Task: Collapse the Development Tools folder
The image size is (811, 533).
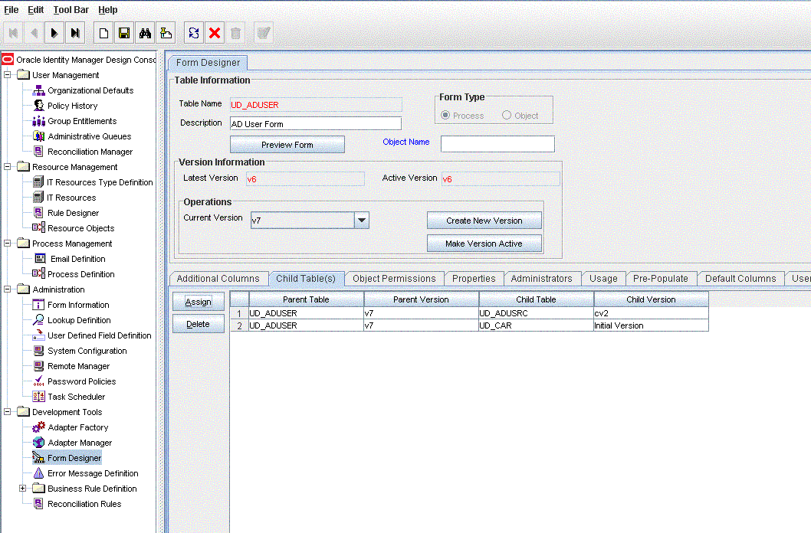Action: pos(8,412)
